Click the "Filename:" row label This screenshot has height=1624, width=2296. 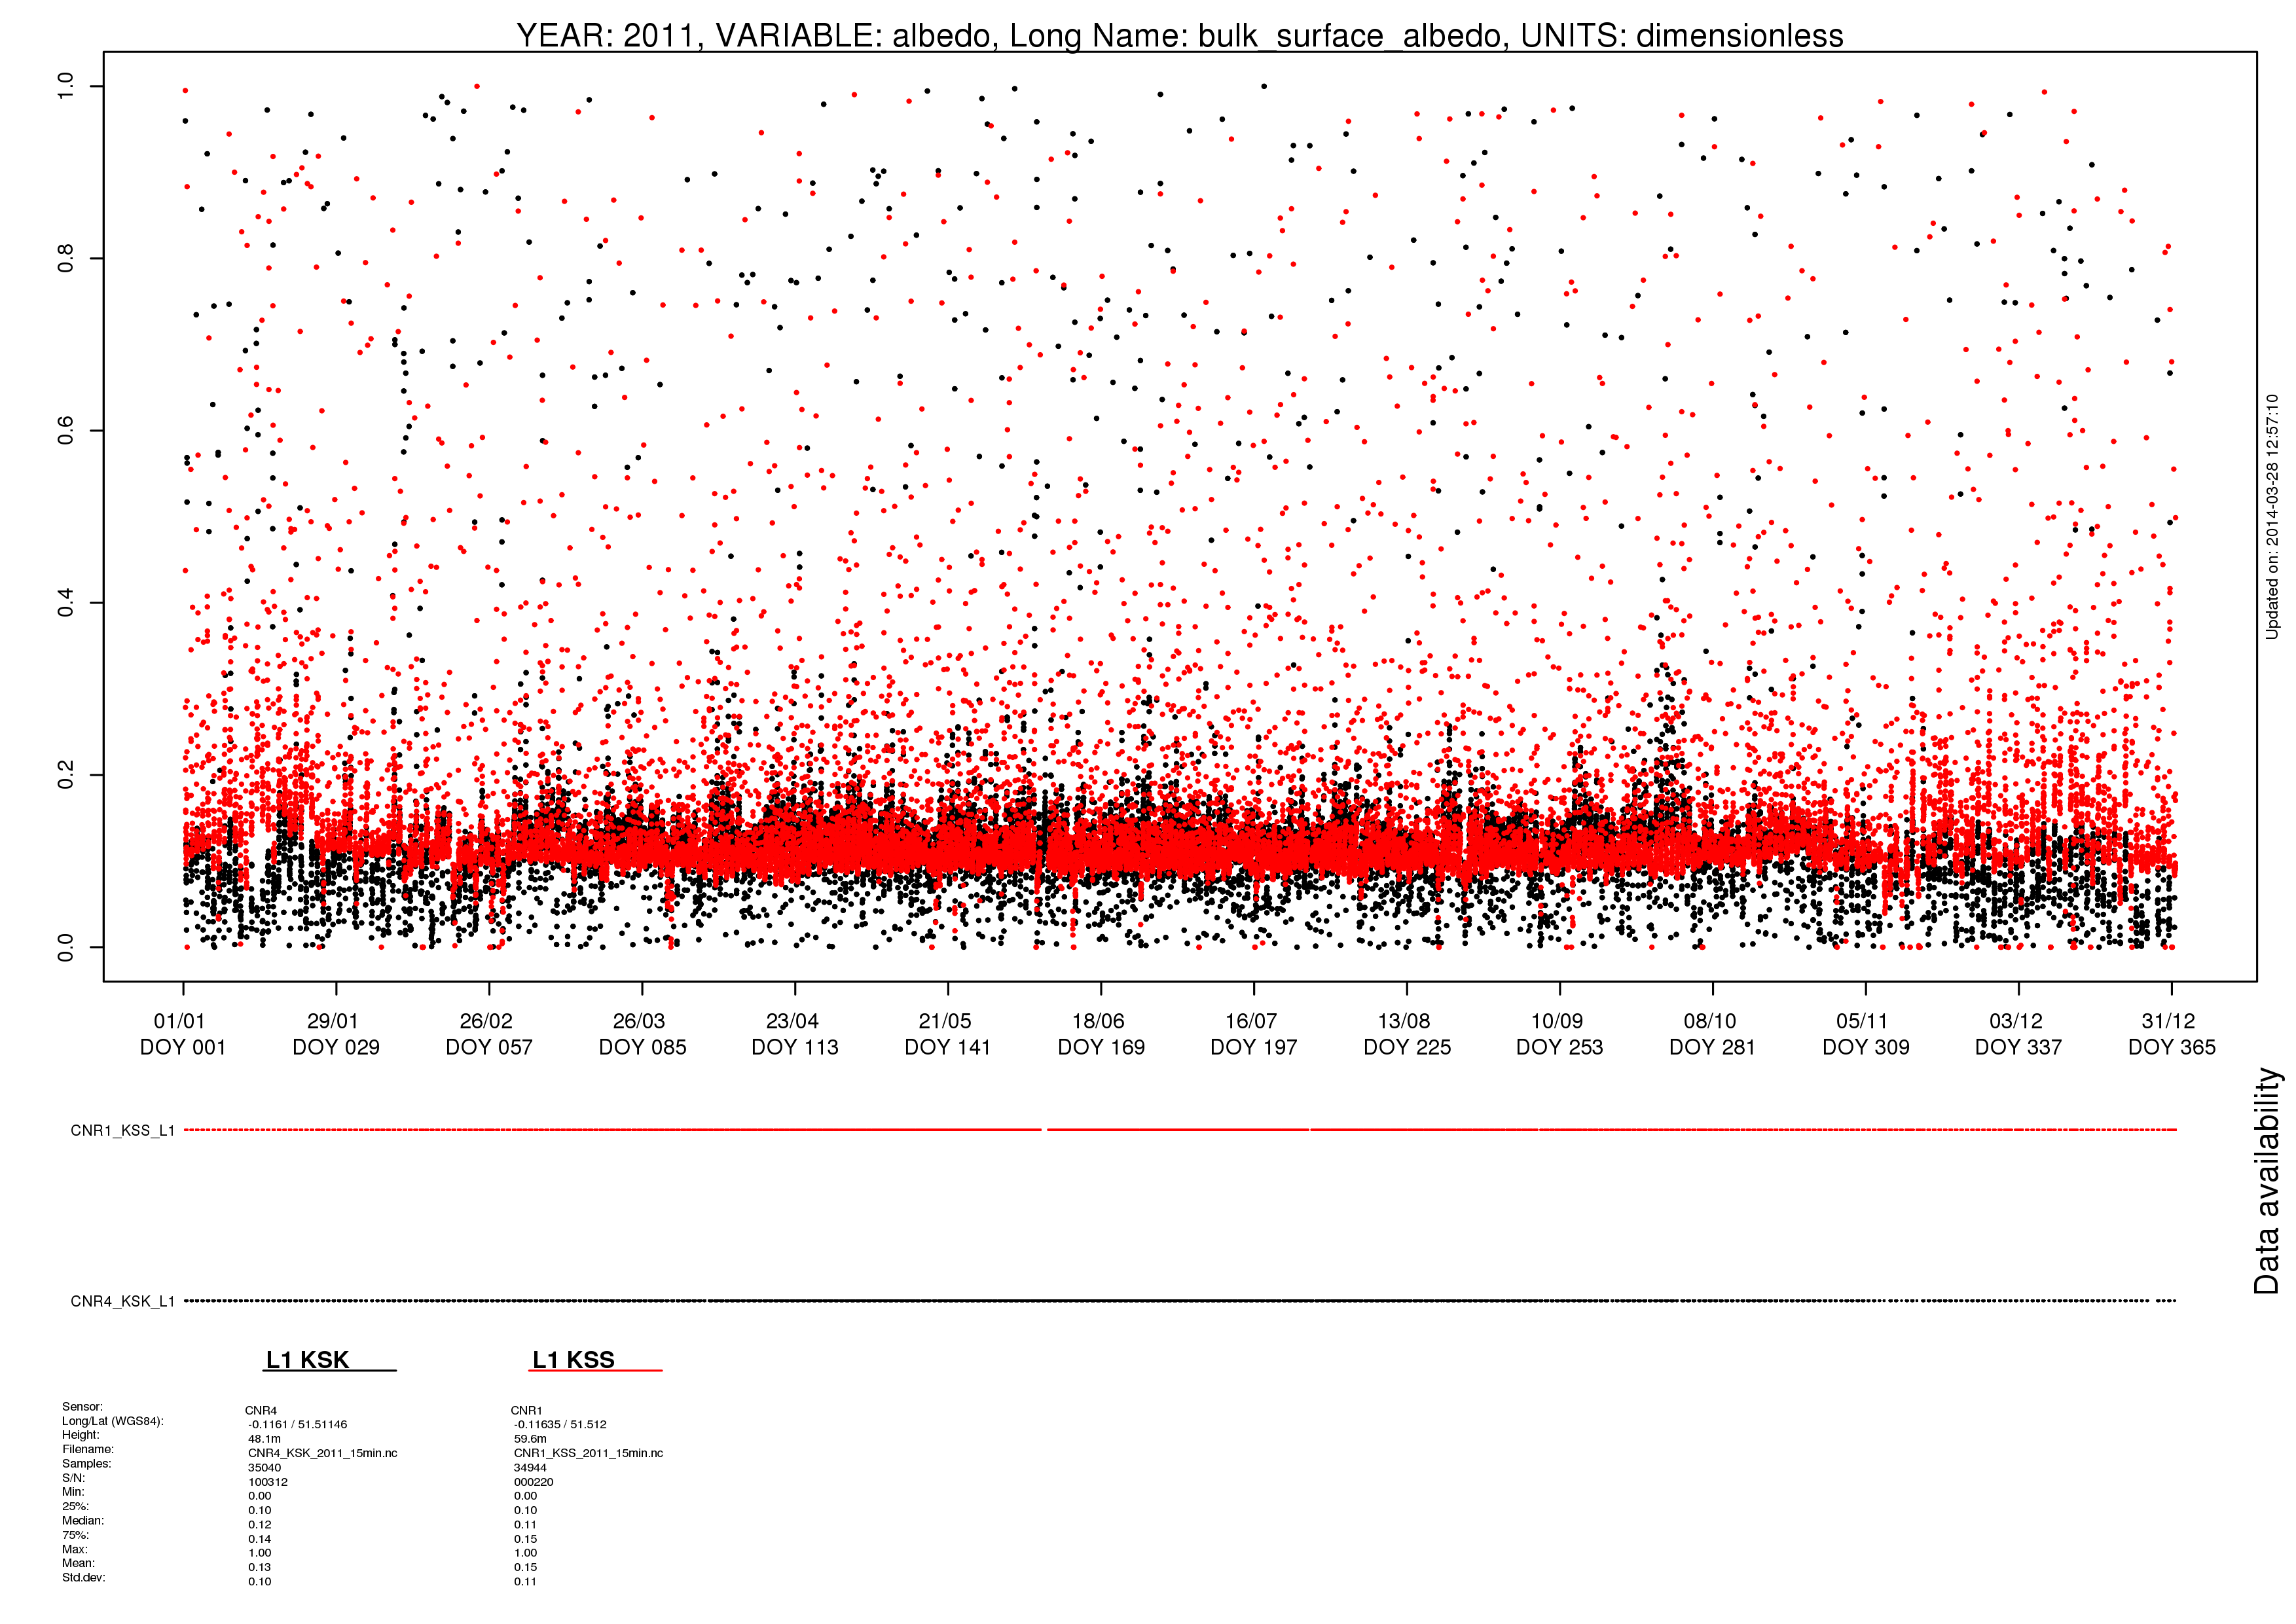point(88,1449)
